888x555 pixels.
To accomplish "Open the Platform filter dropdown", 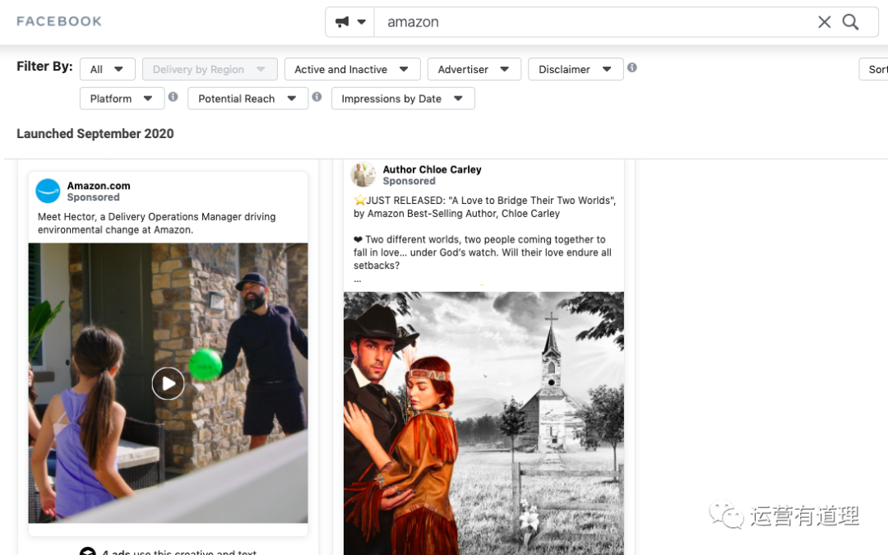I will [122, 99].
